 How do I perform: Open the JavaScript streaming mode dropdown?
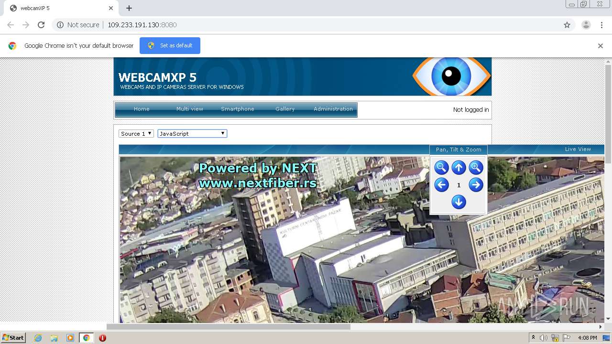192,134
